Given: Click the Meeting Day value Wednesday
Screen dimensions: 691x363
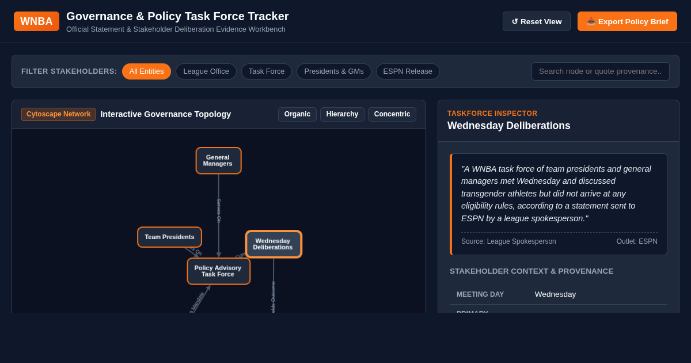Looking at the screenshot, I should click(555, 294).
